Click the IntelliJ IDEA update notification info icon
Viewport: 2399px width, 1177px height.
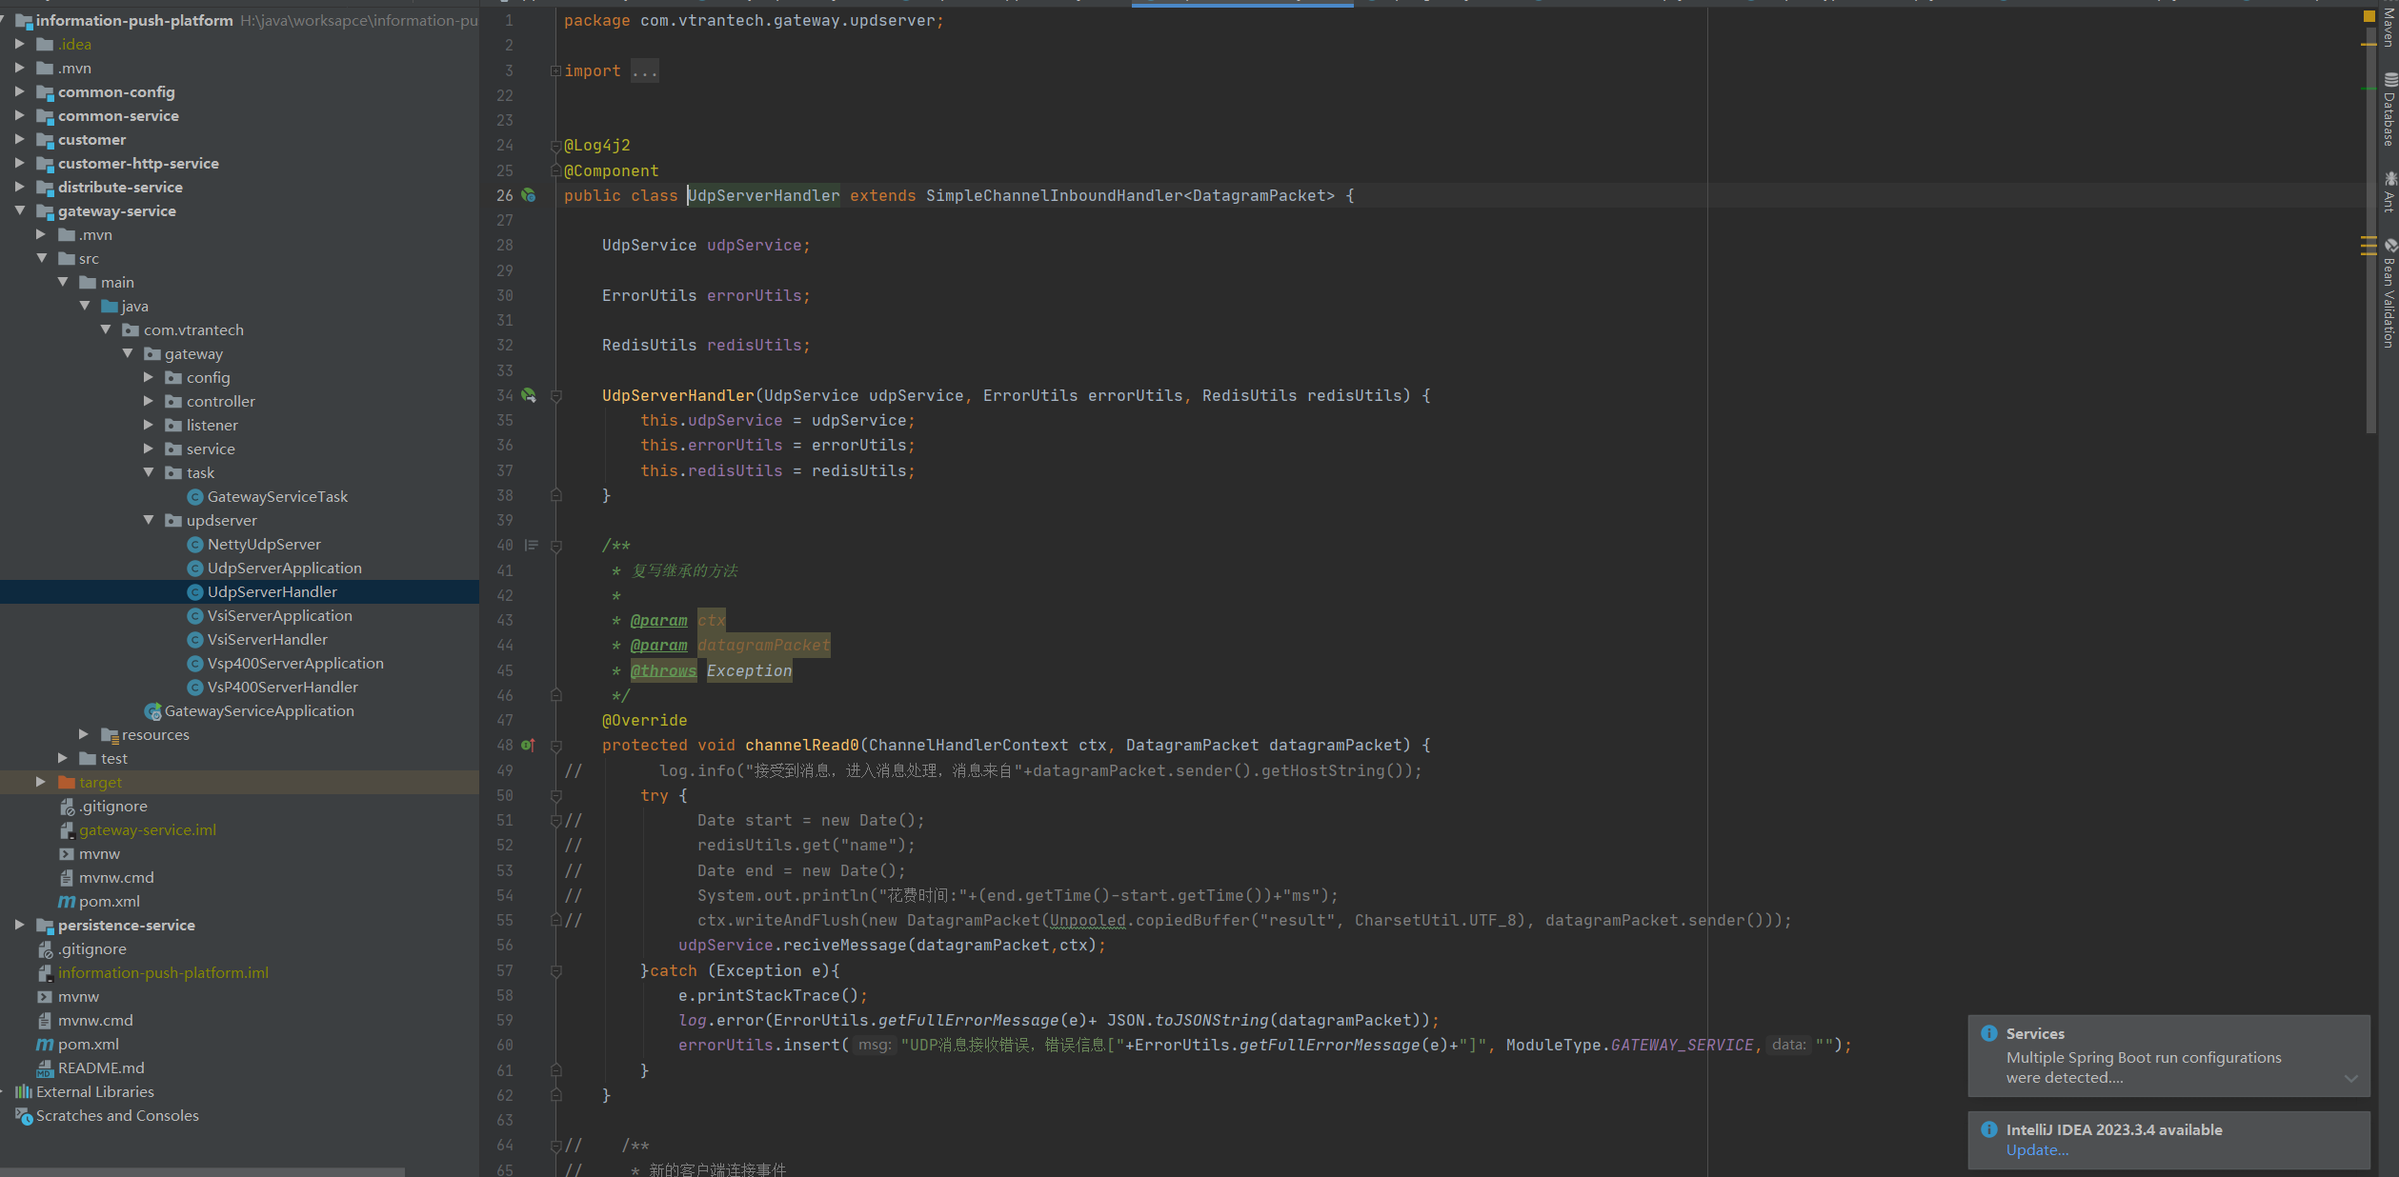click(x=1989, y=1129)
